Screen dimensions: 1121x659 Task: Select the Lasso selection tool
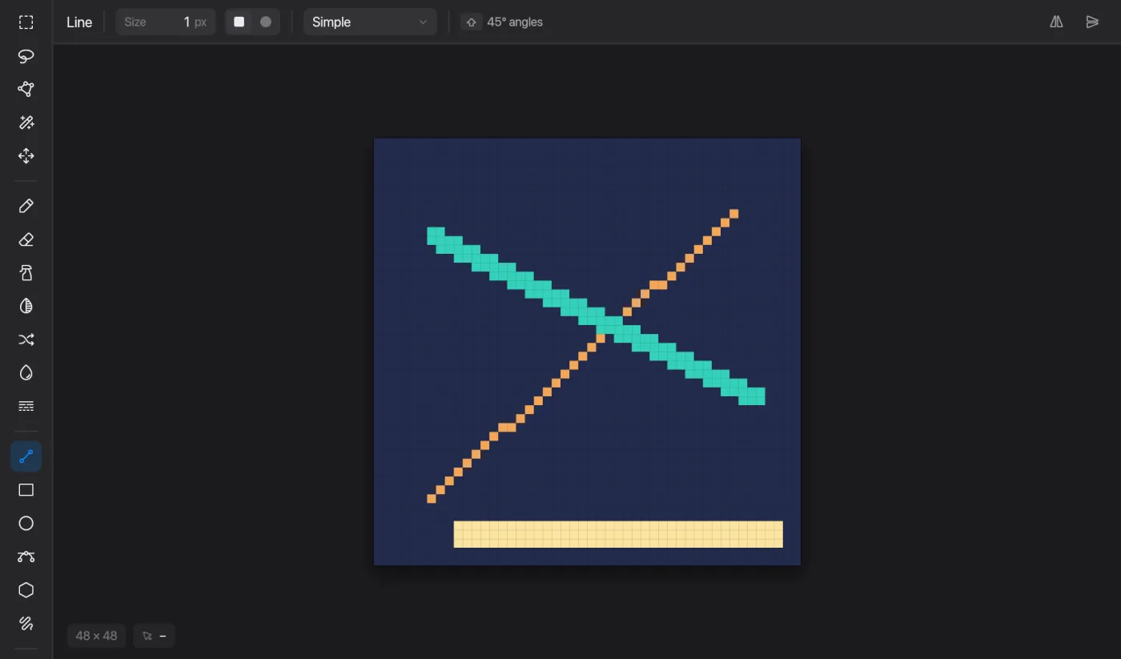point(26,56)
